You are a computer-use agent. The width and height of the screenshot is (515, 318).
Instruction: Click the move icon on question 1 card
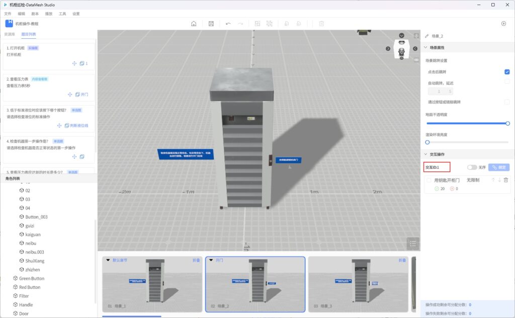click(x=74, y=63)
